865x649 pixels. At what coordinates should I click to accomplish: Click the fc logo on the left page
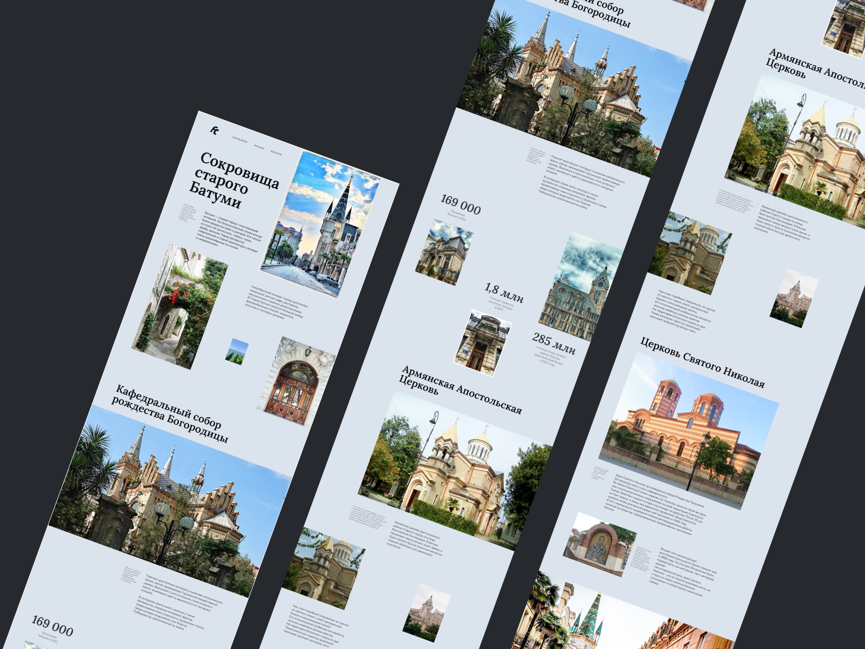click(215, 130)
